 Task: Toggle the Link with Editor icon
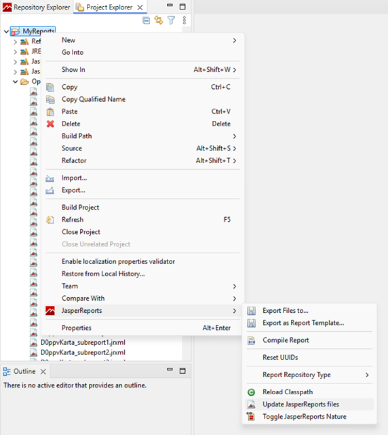158,20
